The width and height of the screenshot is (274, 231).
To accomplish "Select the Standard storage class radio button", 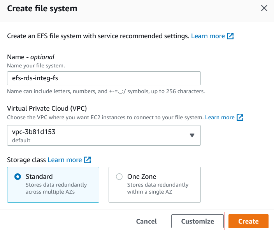I will pyautogui.click(x=18, y=177).
